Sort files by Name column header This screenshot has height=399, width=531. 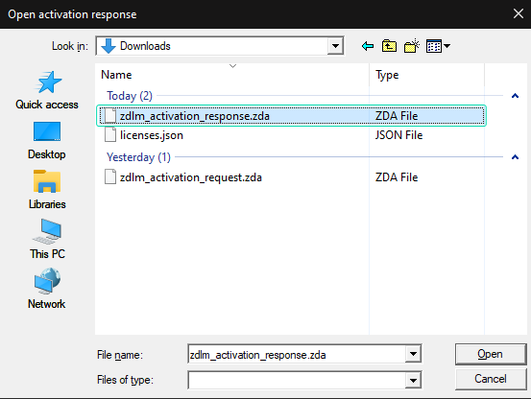(232, 75)
